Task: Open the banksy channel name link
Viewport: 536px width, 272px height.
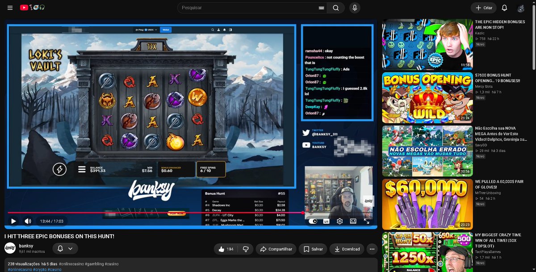Action: [x=26, y=246]
